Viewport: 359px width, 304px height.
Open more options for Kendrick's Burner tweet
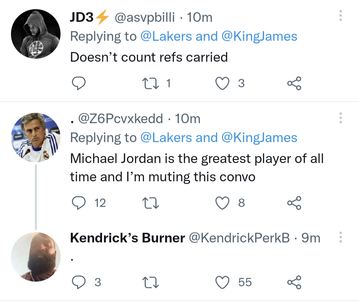pos(340,237)
